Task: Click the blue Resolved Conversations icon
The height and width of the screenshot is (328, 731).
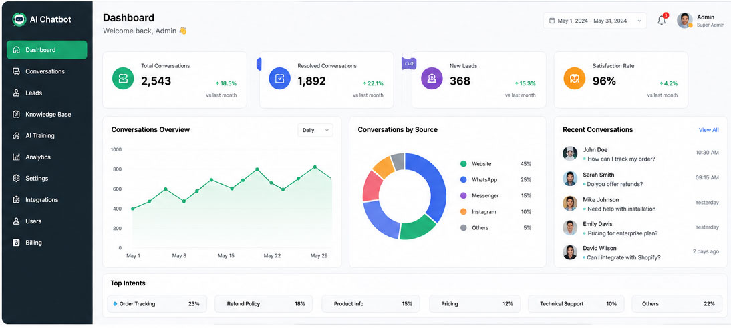Action: [x=280, y=78]
